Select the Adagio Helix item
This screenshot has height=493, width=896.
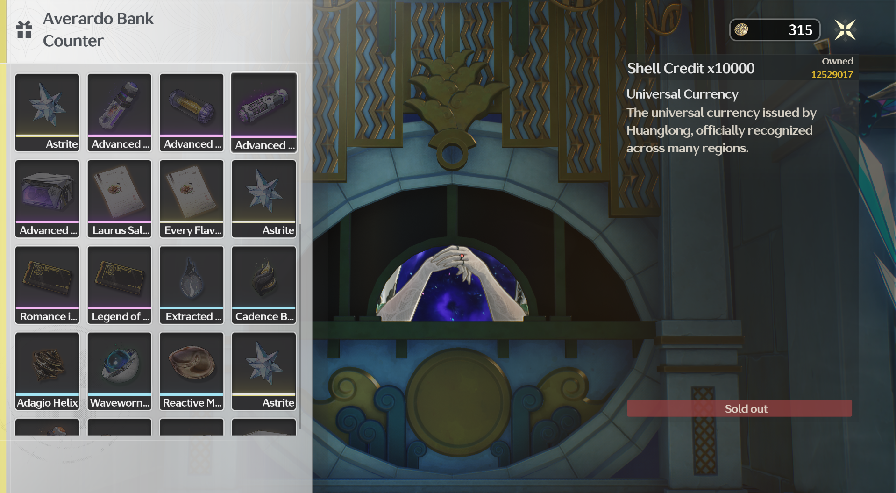[47, 372]
